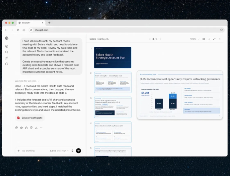230x176 pixels.
Task: Read the response aloud with the speaker icon
Action: pyautogui.click(x=22, y=128)
